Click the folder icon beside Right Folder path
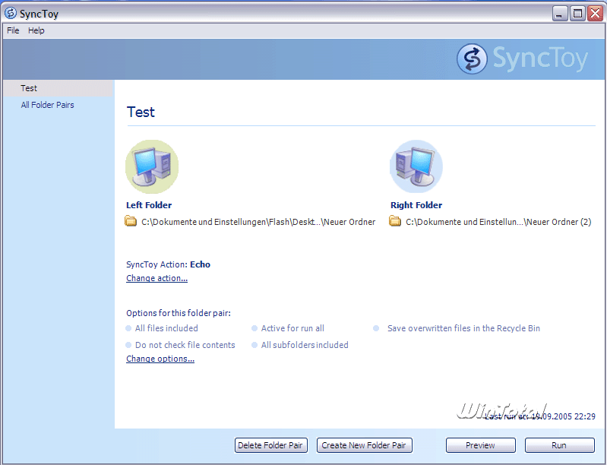The height and width of the screenshot is (465, 607). click(395, 221)
